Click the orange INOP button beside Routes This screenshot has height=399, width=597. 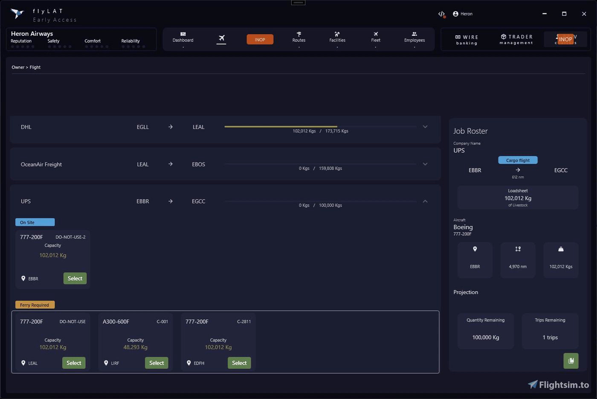coord(260,40)
